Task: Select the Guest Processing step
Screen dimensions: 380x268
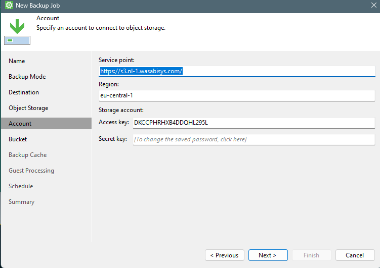Action: tap(31, 171)
